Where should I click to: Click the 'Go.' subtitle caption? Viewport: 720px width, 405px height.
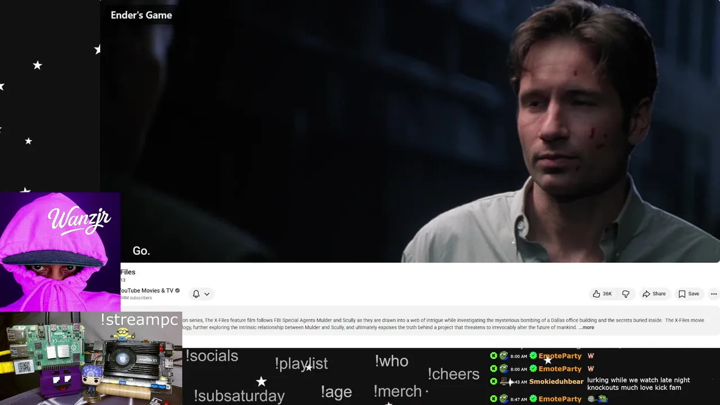[141, 251]
